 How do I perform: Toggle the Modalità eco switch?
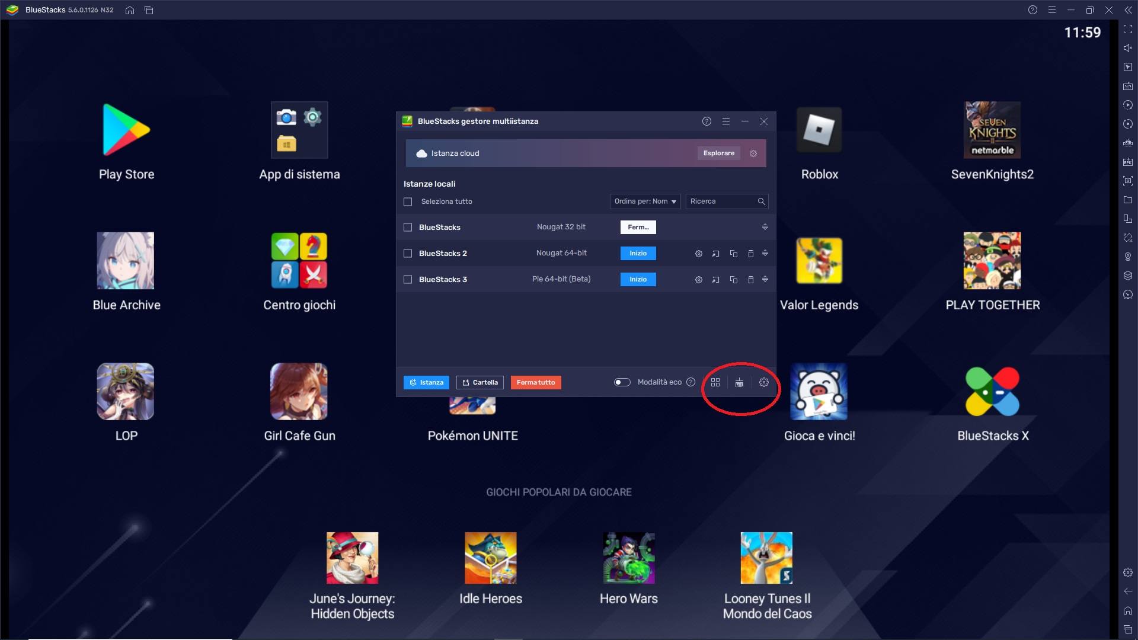click(x=622, y=382)
